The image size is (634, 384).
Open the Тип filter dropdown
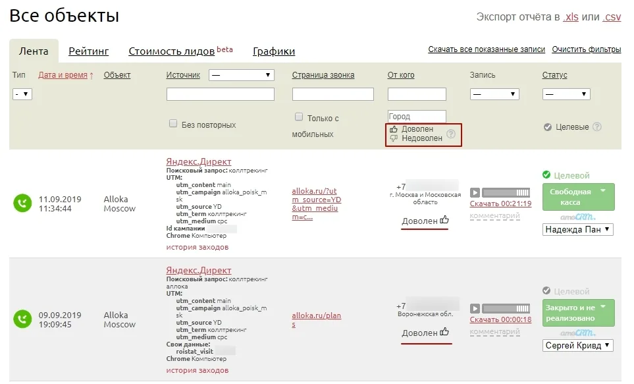click(x=22, y=94)
